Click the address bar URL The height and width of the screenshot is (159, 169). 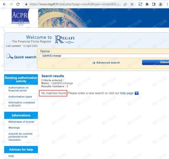[x=75, y=4]
